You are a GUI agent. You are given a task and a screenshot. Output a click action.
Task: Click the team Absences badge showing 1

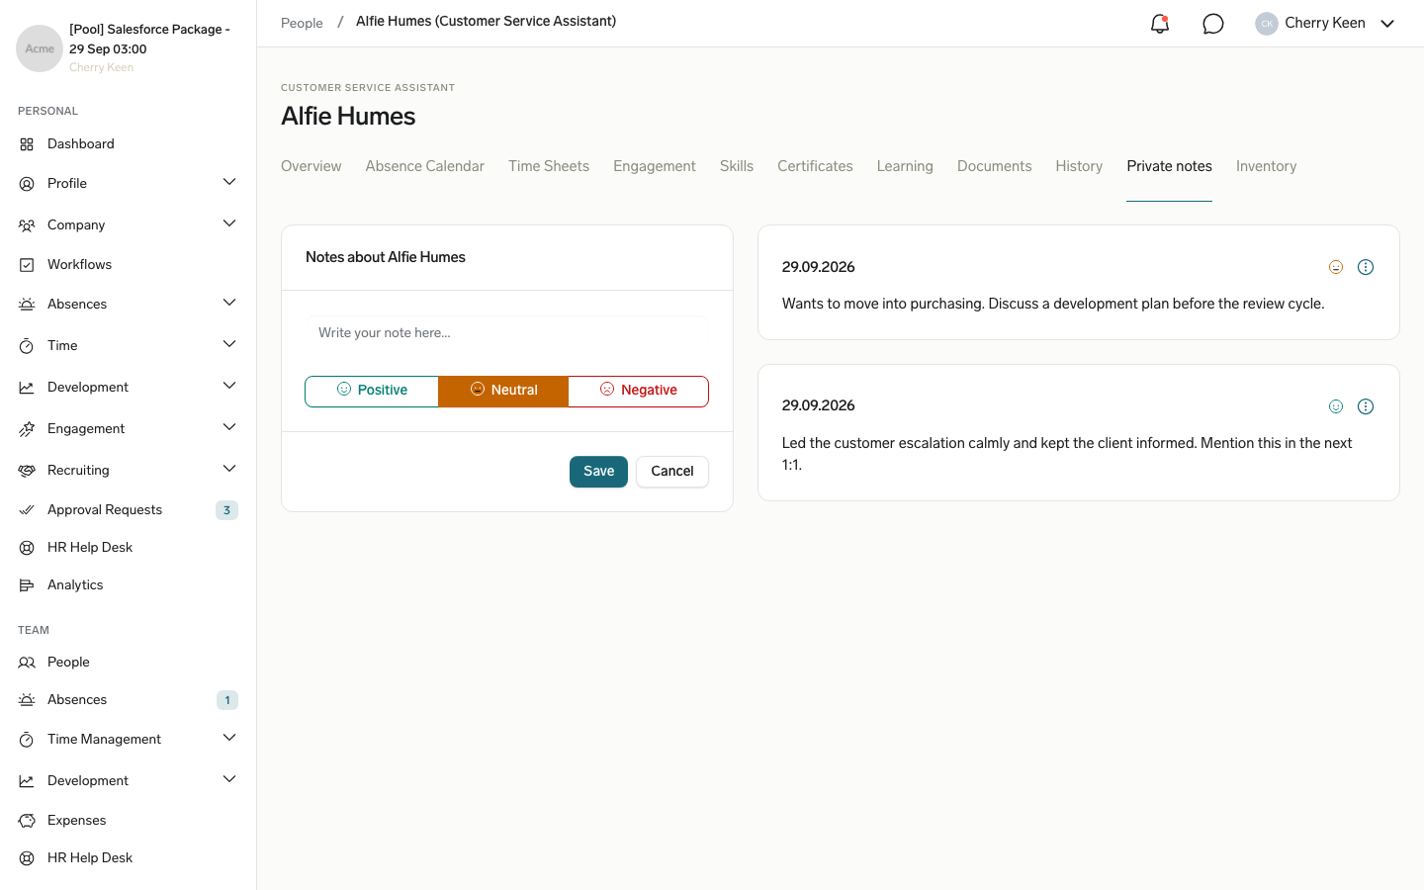coord(226,700)
